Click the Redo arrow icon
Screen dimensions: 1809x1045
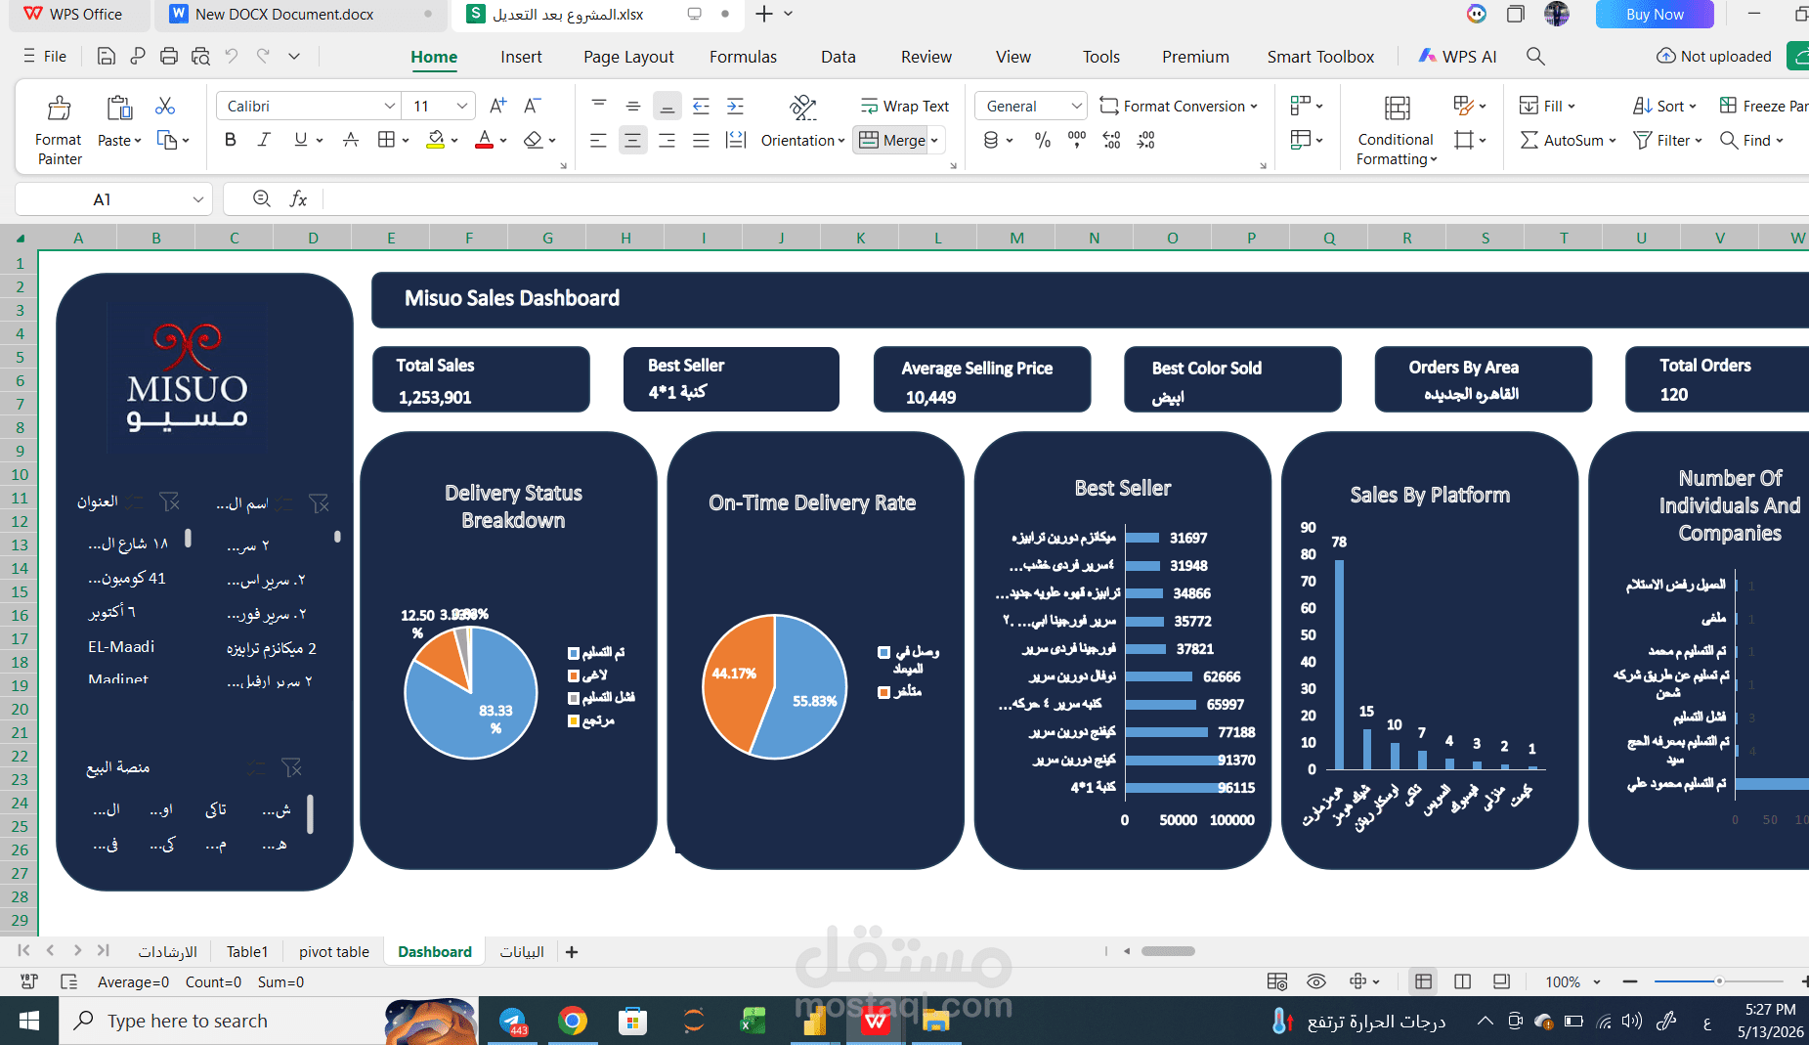[x=263, y=56]
